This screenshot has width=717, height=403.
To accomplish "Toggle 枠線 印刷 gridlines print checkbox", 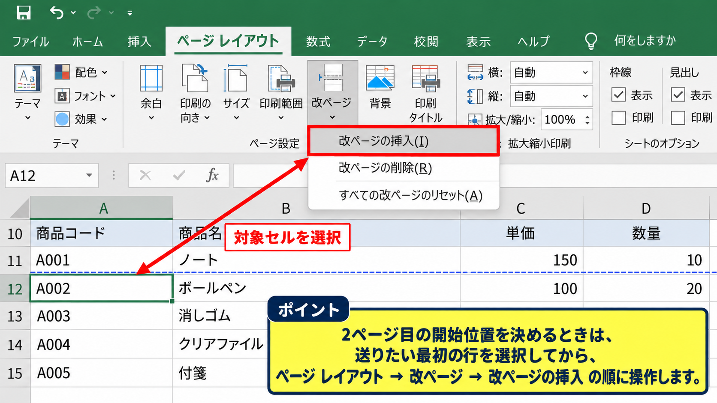I will (x=618, y=117).
